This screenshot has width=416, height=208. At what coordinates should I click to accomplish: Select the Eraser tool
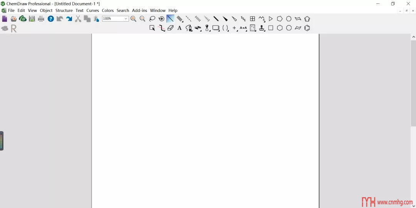pyautogui.click(x=170, y=28)
